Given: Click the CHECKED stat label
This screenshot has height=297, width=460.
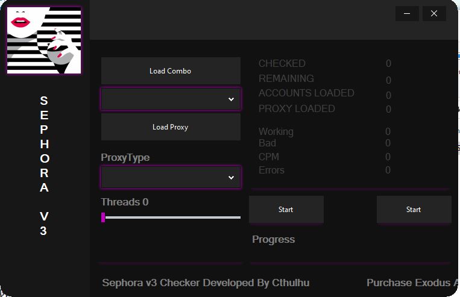Looking at the screenshot, I should pyautogui.click(x=282, y=63).
